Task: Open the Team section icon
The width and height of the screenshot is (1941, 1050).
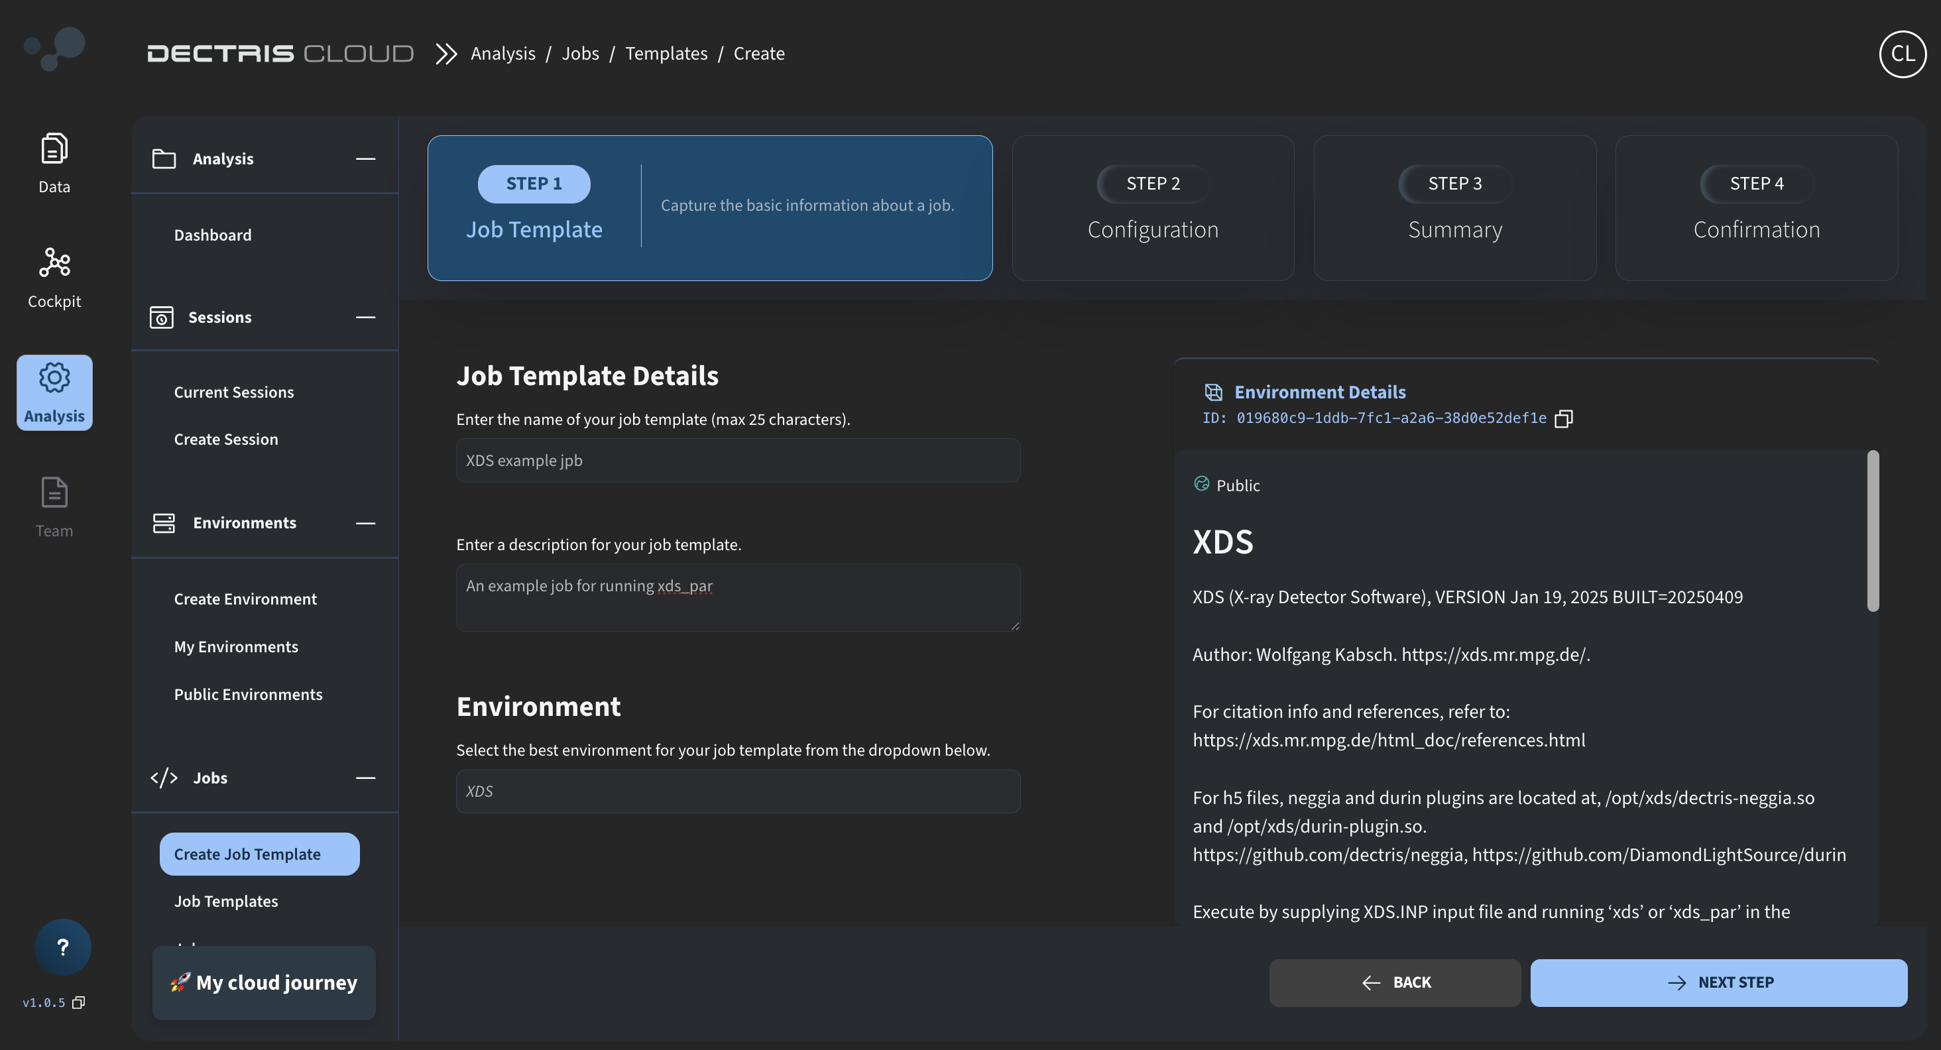Action: coord(54,493)
